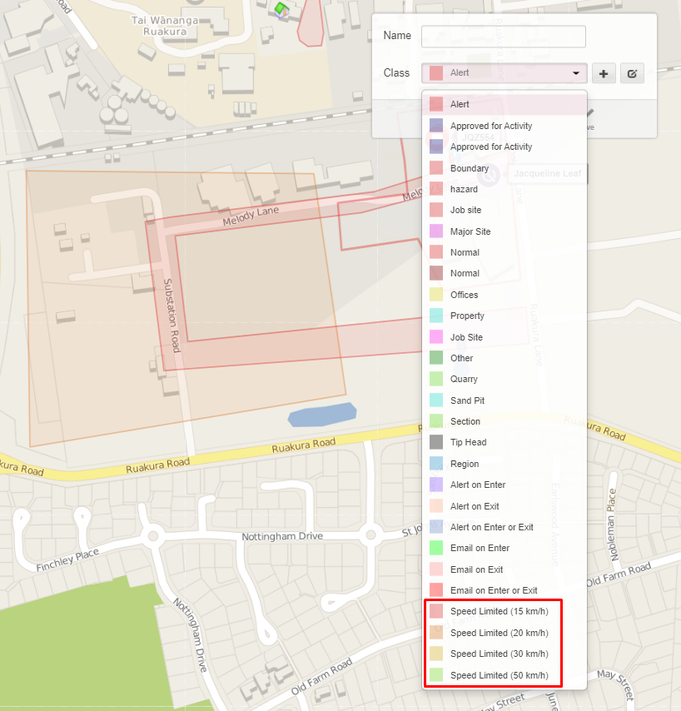Click the green house marker on the map
This screenshot has height=711, width=681.
(x=281, y=9)
